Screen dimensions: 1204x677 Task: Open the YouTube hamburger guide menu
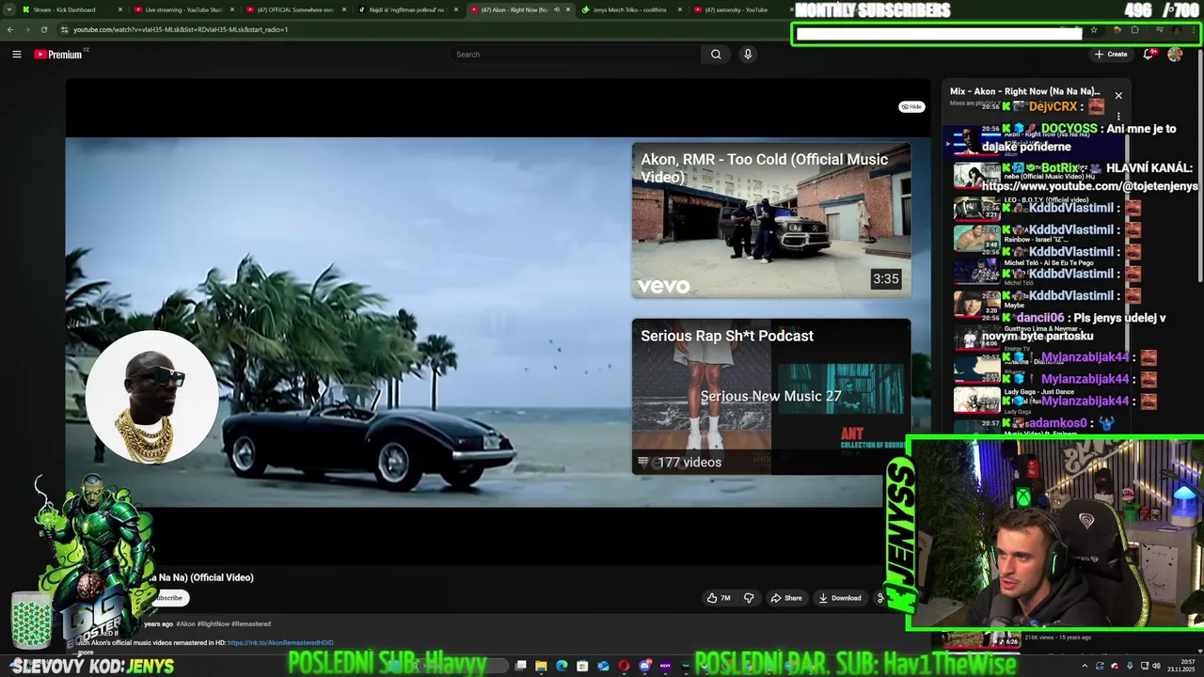16,55
